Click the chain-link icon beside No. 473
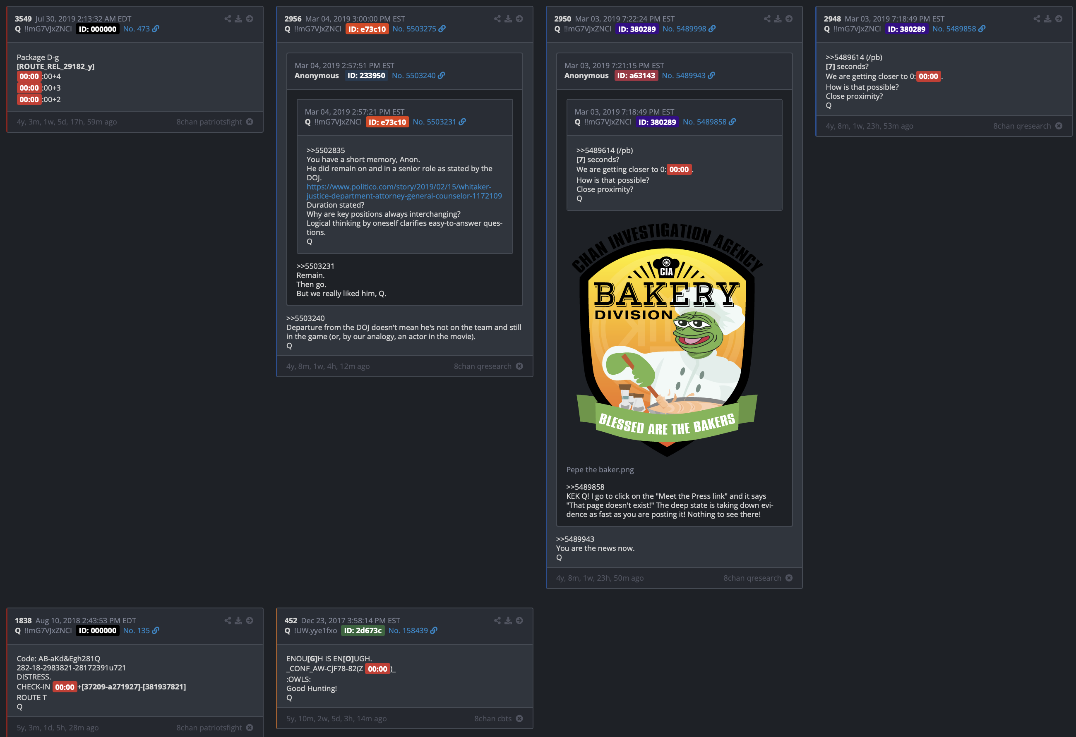The height and width of the screenshot is (737, 1076). 156,29
